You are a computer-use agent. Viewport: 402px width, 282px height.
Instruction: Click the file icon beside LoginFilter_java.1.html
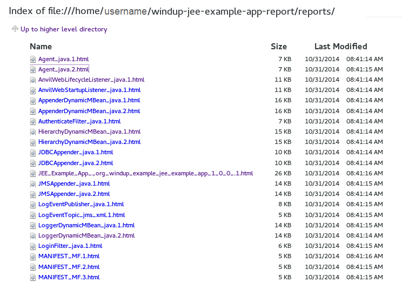[x=33, y=246]
